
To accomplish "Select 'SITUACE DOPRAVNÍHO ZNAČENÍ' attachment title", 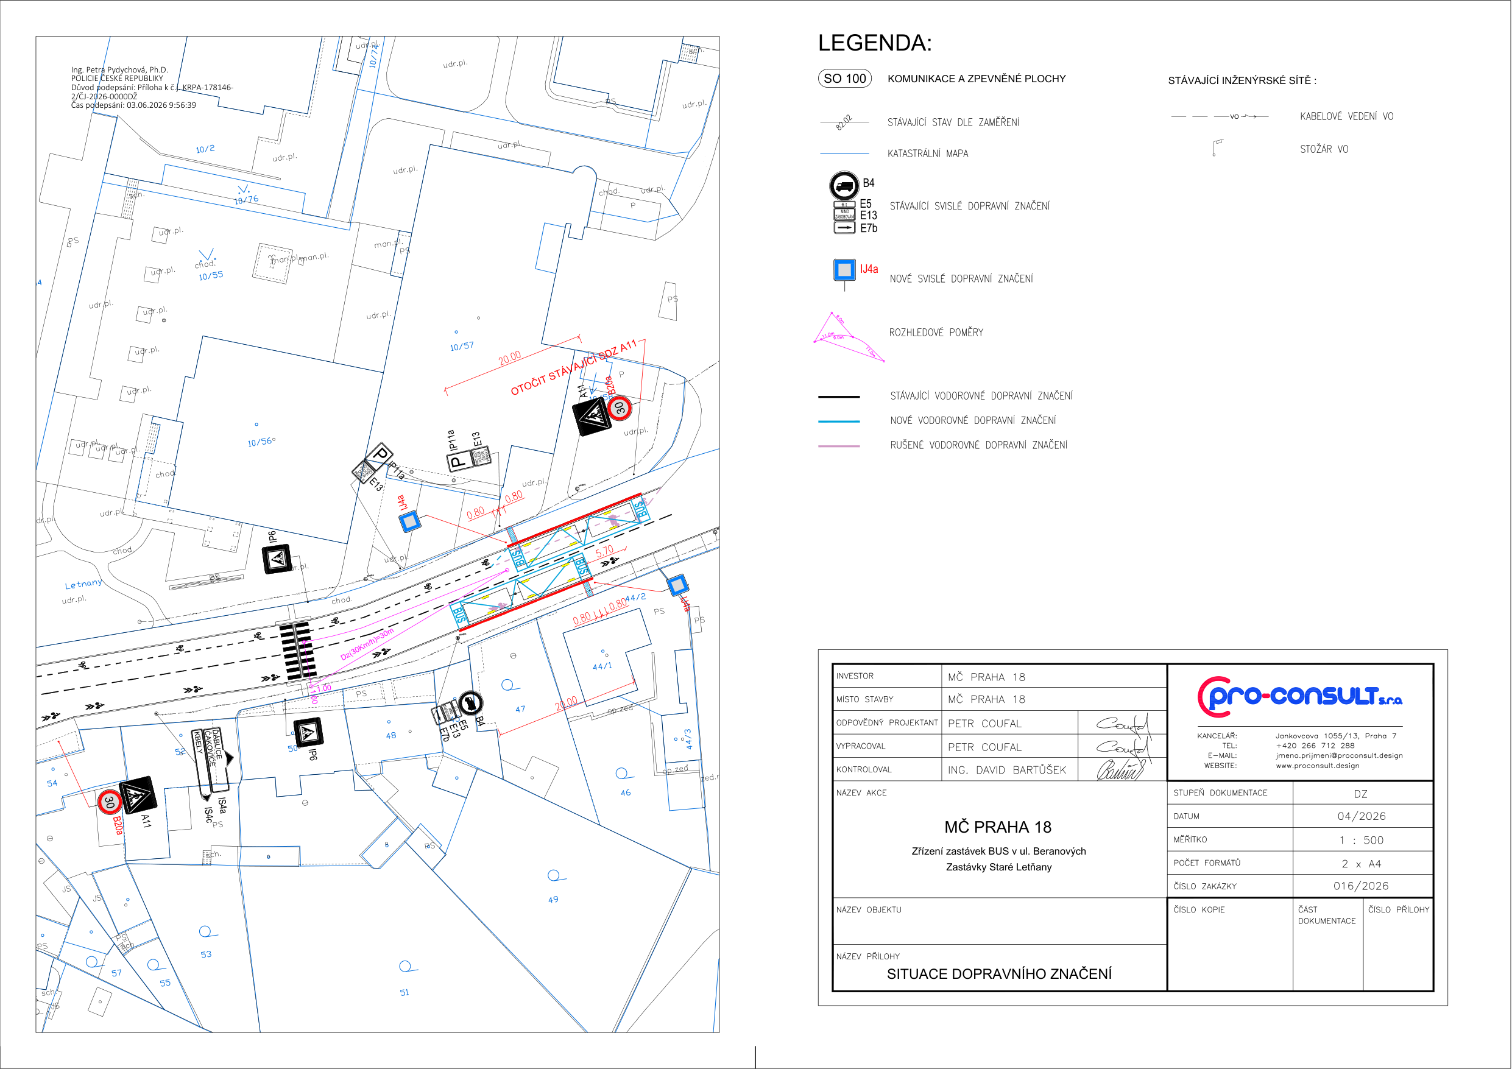I will point(999,973).
